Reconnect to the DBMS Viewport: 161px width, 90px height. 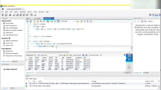pyautogui.click(x=35, y=15)
